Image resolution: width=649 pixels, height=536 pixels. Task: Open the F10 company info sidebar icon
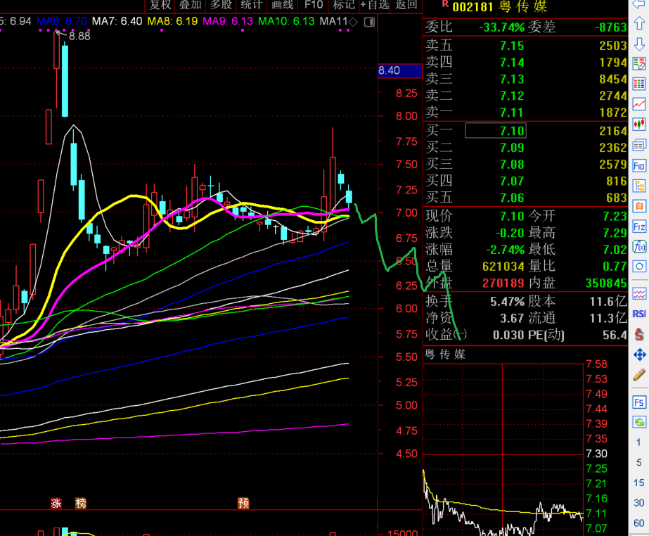(639, 166)
